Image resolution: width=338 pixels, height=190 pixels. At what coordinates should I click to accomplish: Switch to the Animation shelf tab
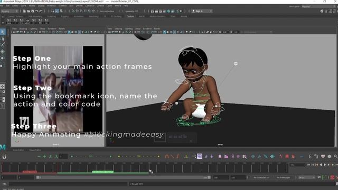tap(79, 16)
